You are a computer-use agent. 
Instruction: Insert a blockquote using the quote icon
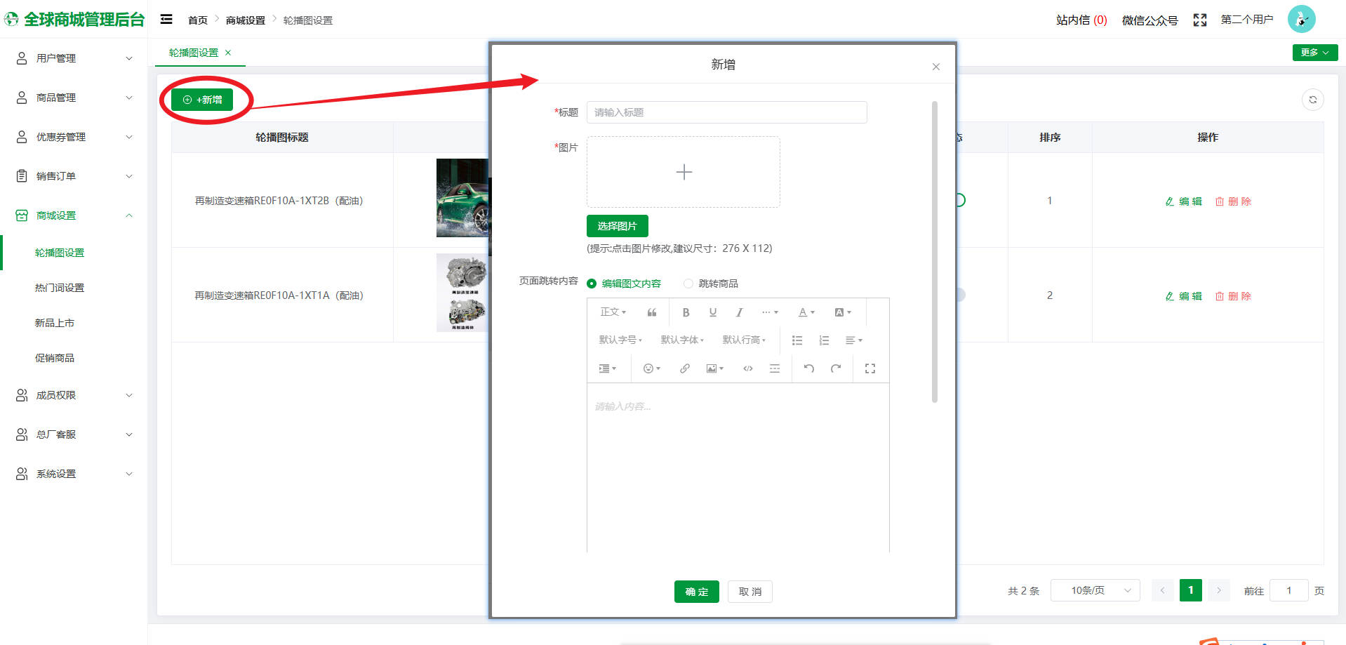[x=652, y=312]
